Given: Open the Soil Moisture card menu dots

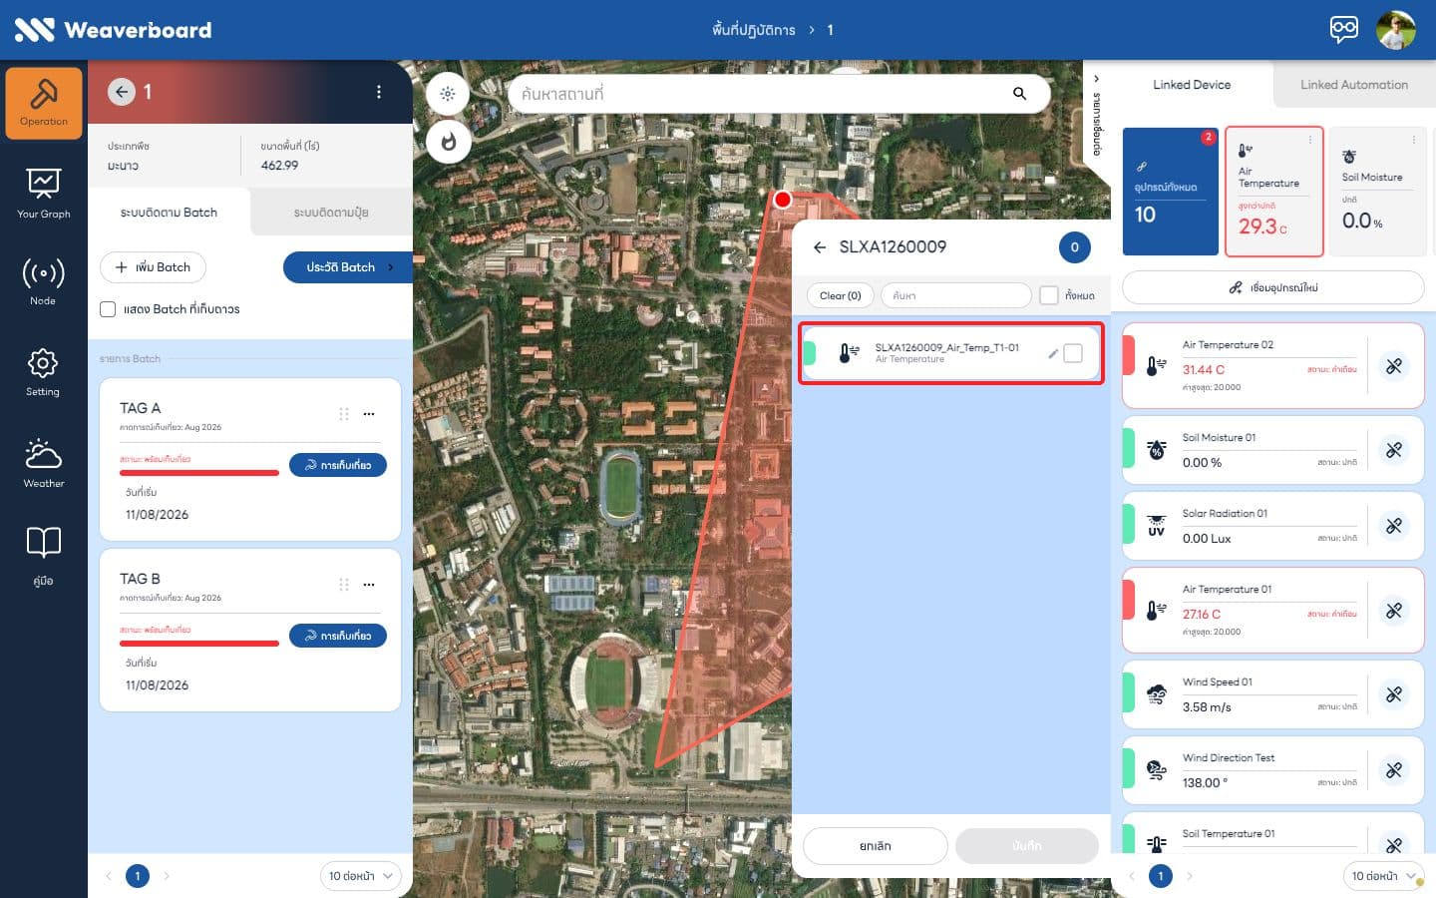Looking at the screenshot, I should coord(1414,140).
